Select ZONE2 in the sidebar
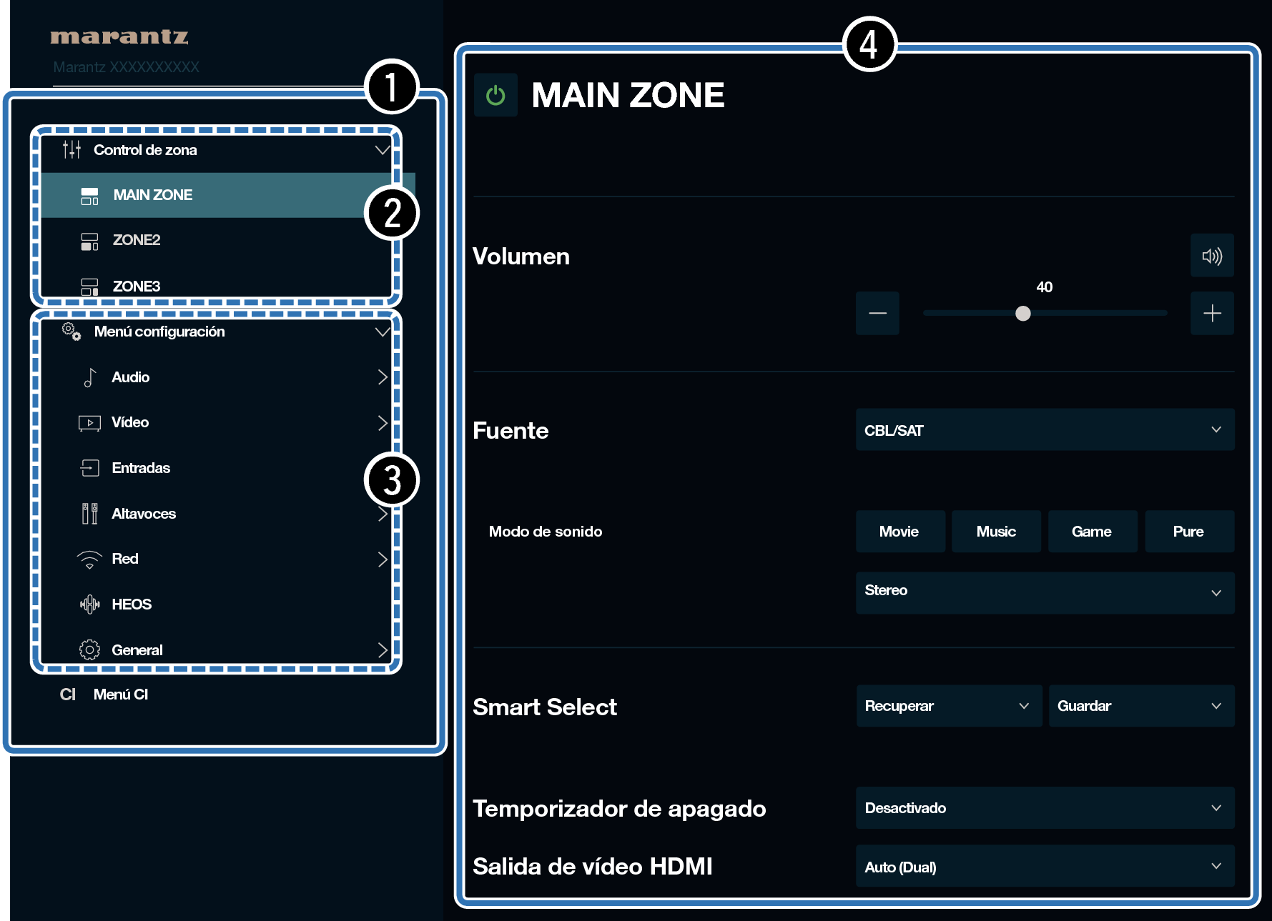 (137, 240)
